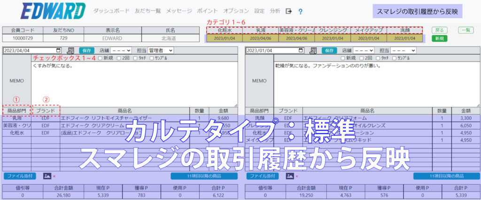Image resolution: width=481 pixels, height=200 pixels.
Task: Click the left MEMO text area
Action: (x=134, y=84)
